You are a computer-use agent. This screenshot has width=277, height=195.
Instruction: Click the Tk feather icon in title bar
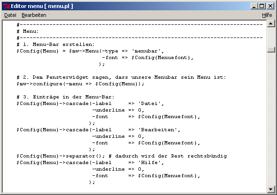(7, 7)
